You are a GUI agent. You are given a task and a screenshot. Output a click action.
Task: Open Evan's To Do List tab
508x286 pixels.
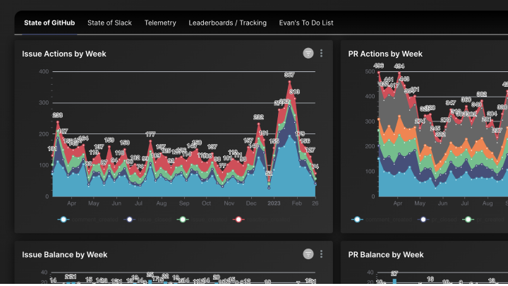coord(306,23)
